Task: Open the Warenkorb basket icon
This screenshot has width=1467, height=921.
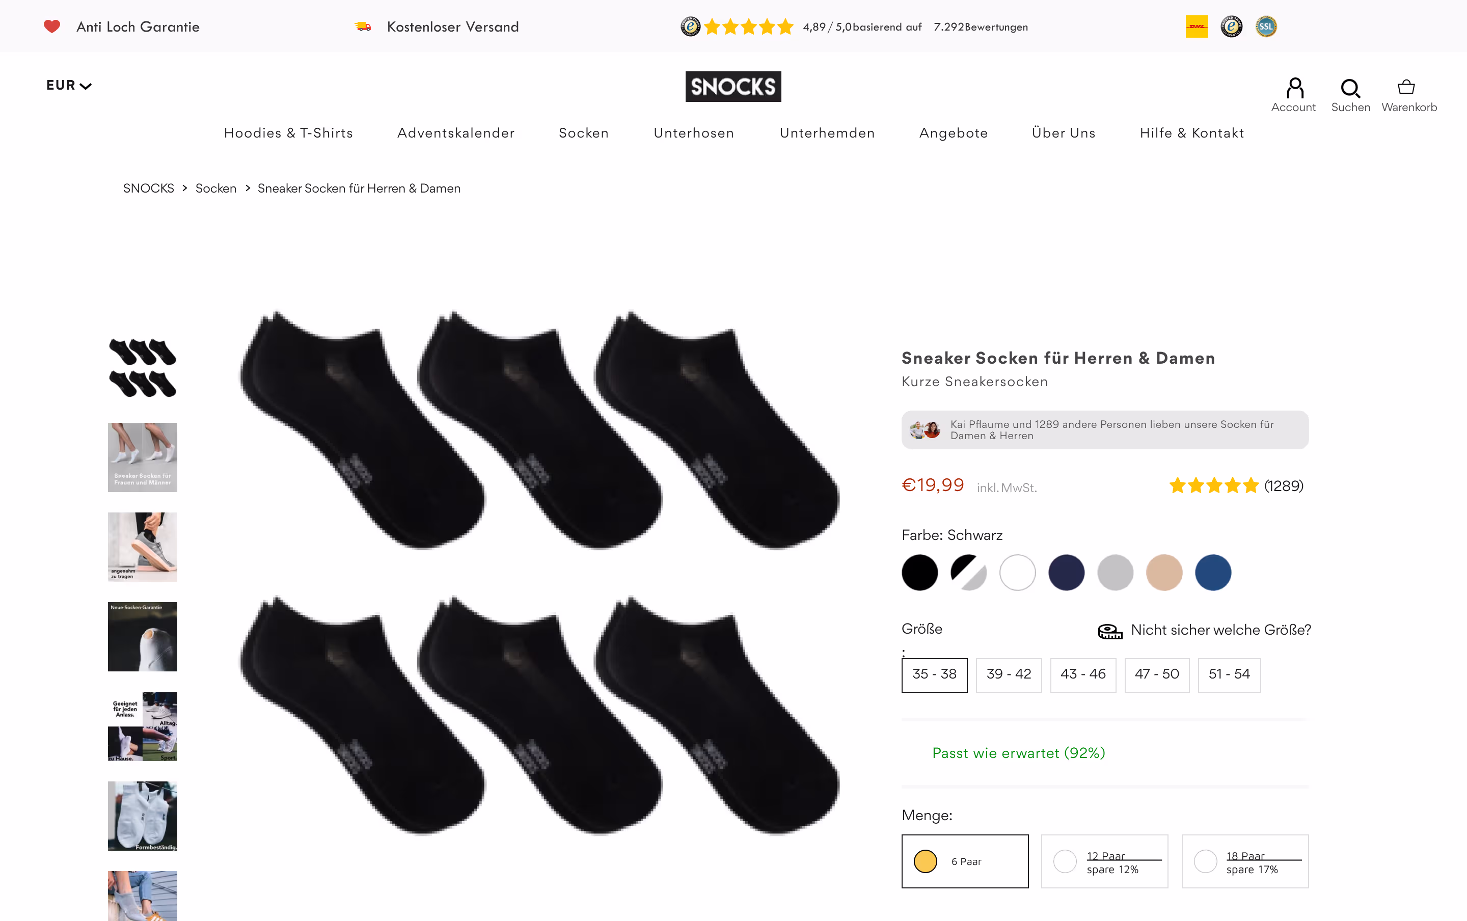Action: tap(1406, 87)
